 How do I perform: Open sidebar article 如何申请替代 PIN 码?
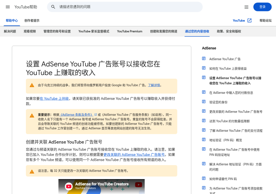click(x=223, y=179)
